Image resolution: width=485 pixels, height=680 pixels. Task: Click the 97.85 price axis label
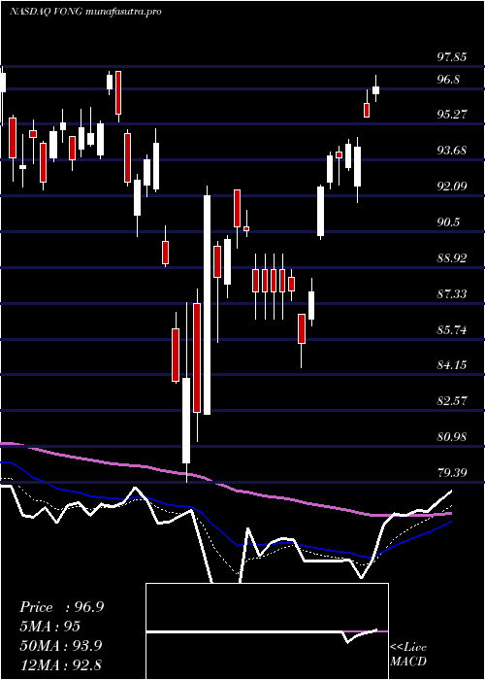click(451, 56)
